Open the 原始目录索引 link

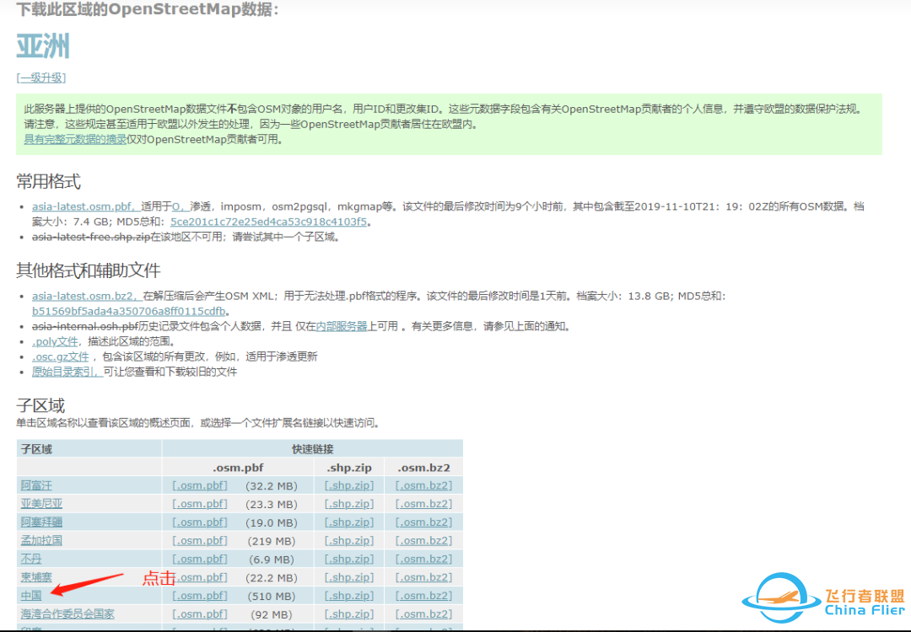coord(67,372)
